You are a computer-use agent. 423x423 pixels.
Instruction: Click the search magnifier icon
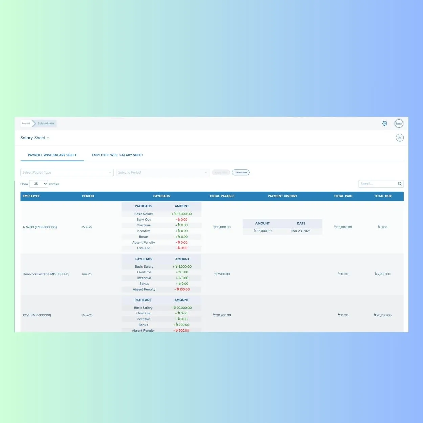pos(400,184)
